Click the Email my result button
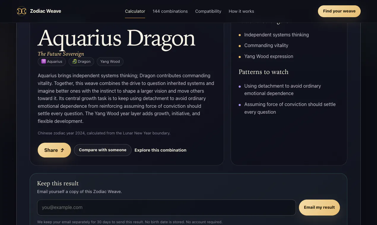377x225 pixels. coord(319,208)
